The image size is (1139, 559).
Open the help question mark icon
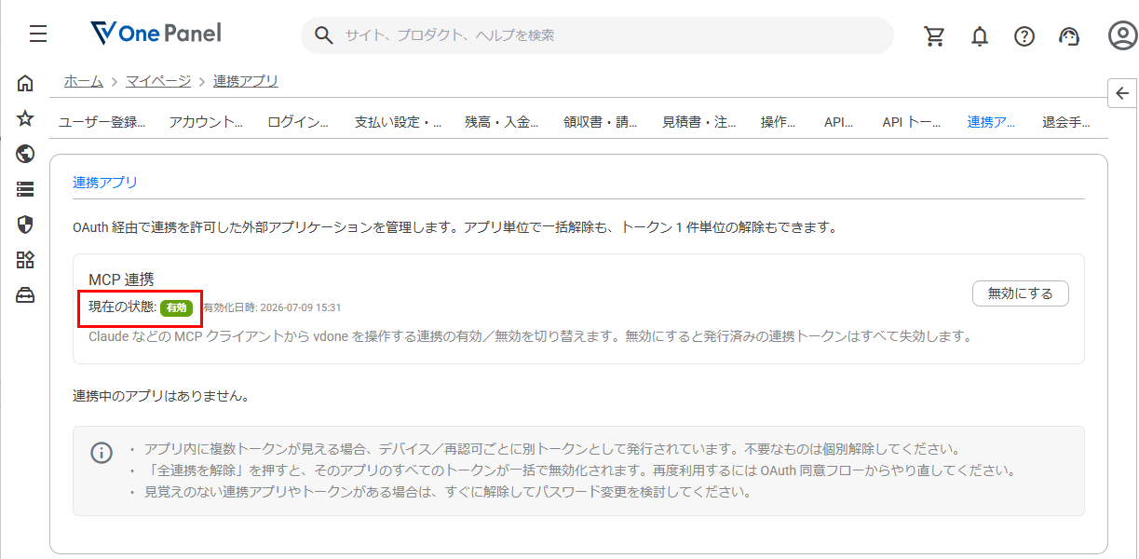click(1024, 36)
